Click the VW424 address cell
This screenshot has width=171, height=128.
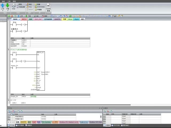[x=26, y=46]
